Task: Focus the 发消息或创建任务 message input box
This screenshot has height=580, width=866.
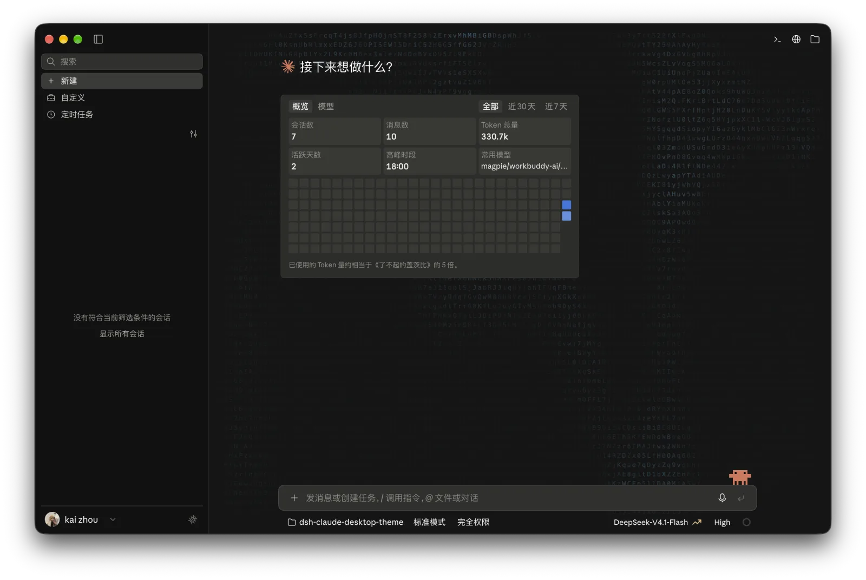Action: click(x=517, y=498)
